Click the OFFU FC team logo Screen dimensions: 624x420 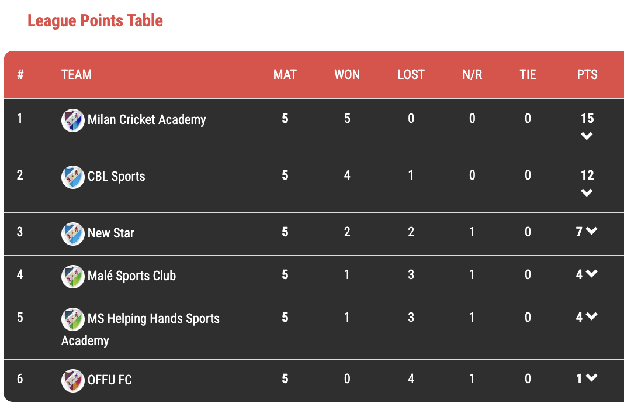(73, 381)
